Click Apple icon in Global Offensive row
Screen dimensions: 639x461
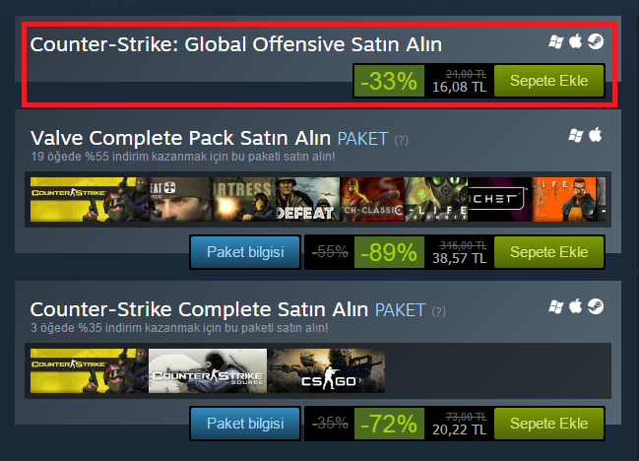tap(575, 41)
